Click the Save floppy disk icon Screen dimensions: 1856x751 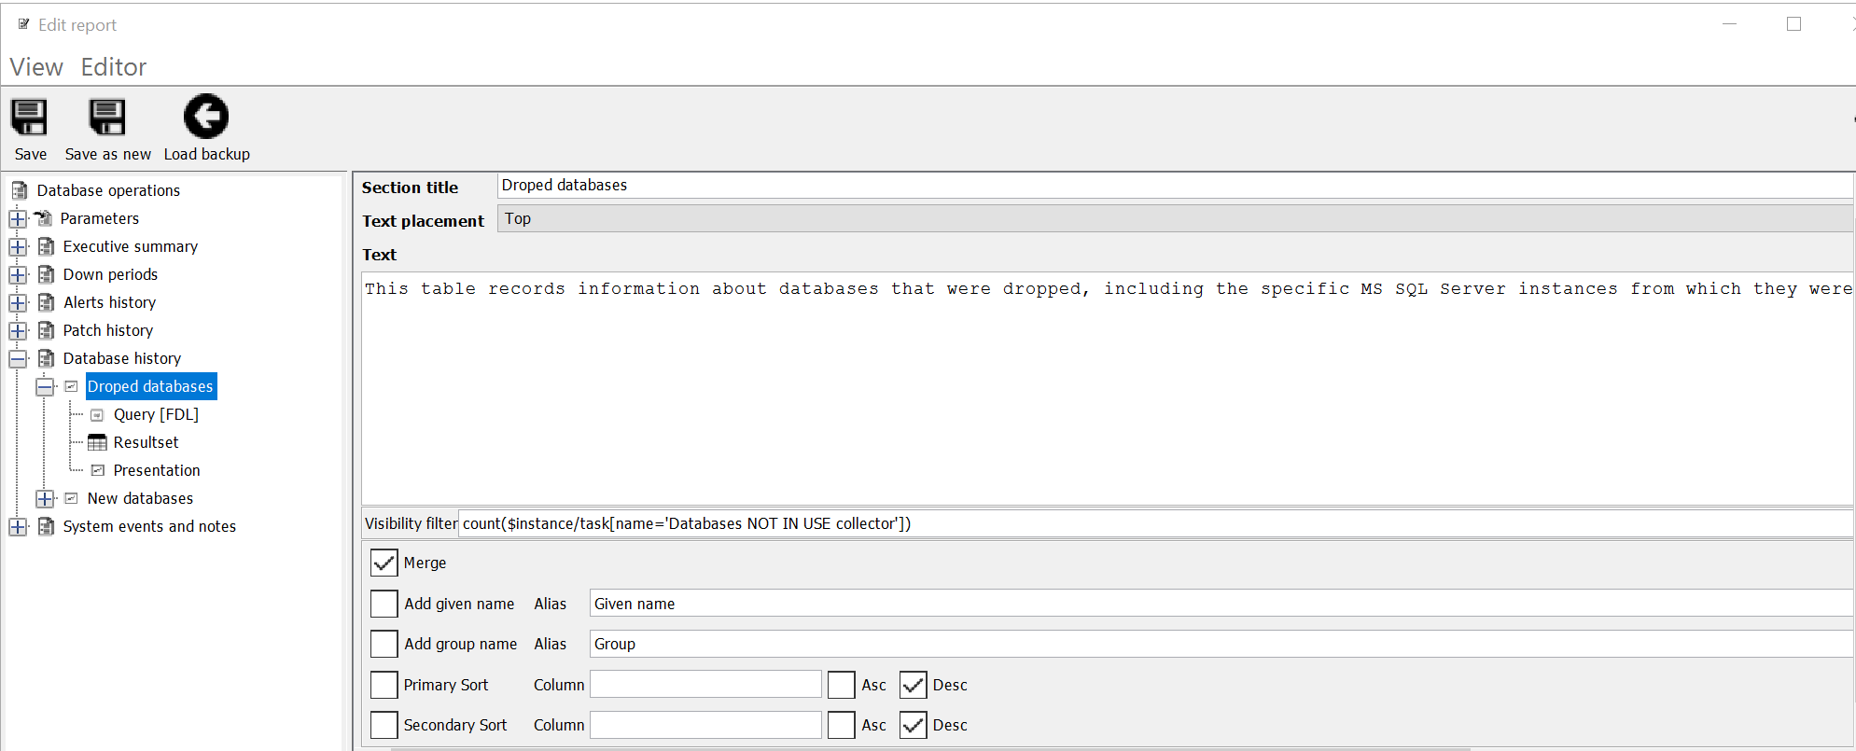pyautogui.click(x=29, y=118)
